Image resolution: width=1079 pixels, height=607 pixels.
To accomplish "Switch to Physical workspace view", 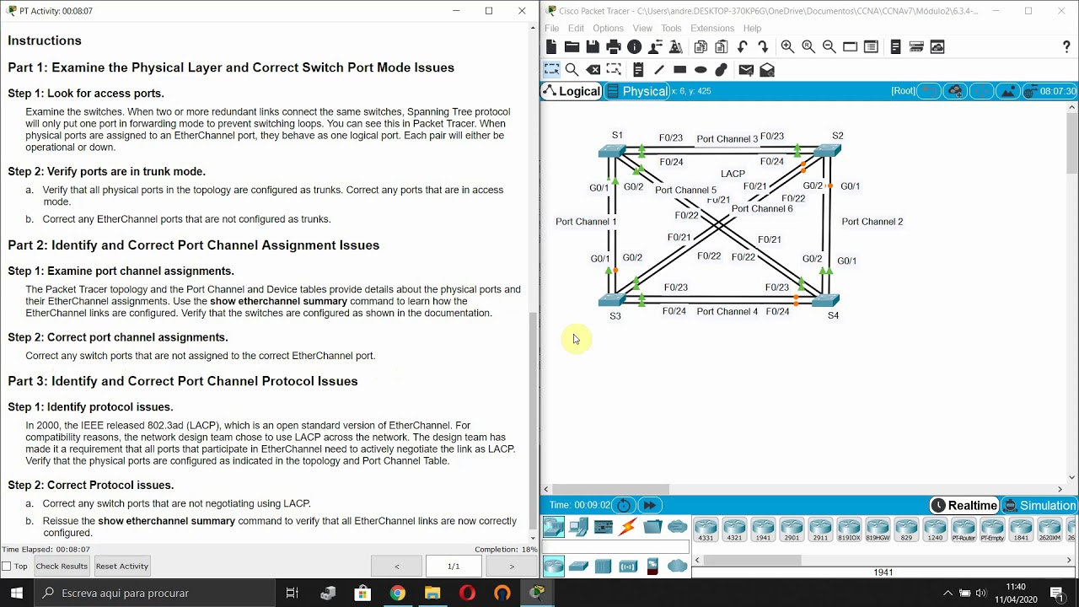I will coord(637,91).
